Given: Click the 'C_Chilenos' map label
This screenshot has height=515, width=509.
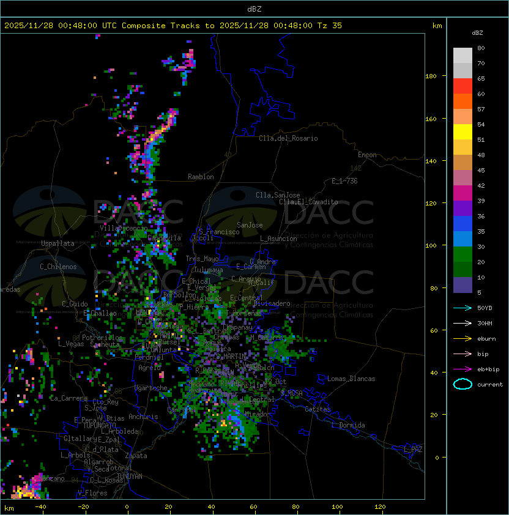Looking at the screenshot, I should tap(58, 267).
